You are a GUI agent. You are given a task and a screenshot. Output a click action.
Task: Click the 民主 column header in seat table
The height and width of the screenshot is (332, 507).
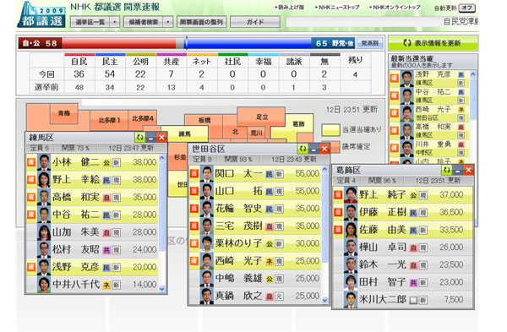coord(110,61)
